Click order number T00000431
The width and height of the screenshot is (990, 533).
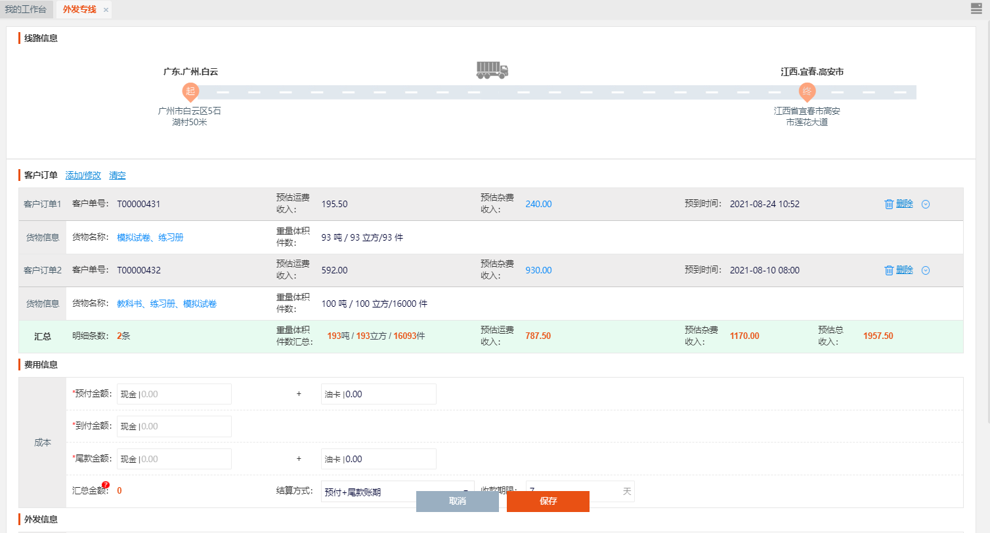pos(139,204)
